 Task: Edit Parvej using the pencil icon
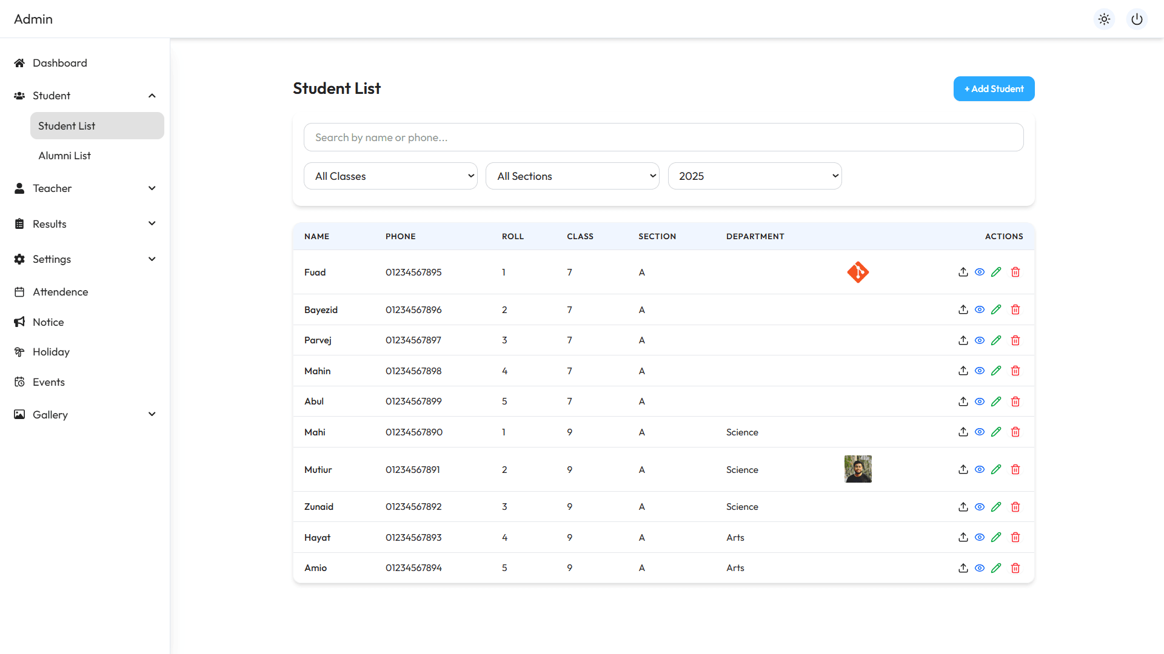pyautogui.click(x=996, y=340)
